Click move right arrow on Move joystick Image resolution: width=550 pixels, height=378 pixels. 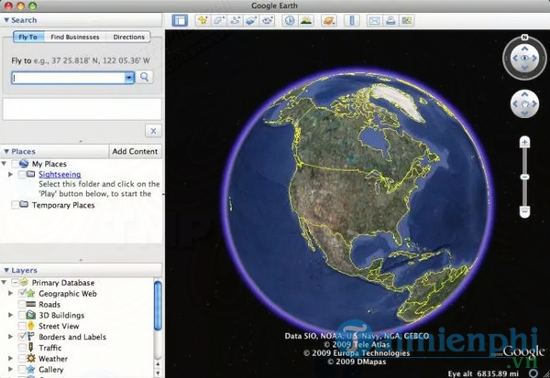(534, 103)
